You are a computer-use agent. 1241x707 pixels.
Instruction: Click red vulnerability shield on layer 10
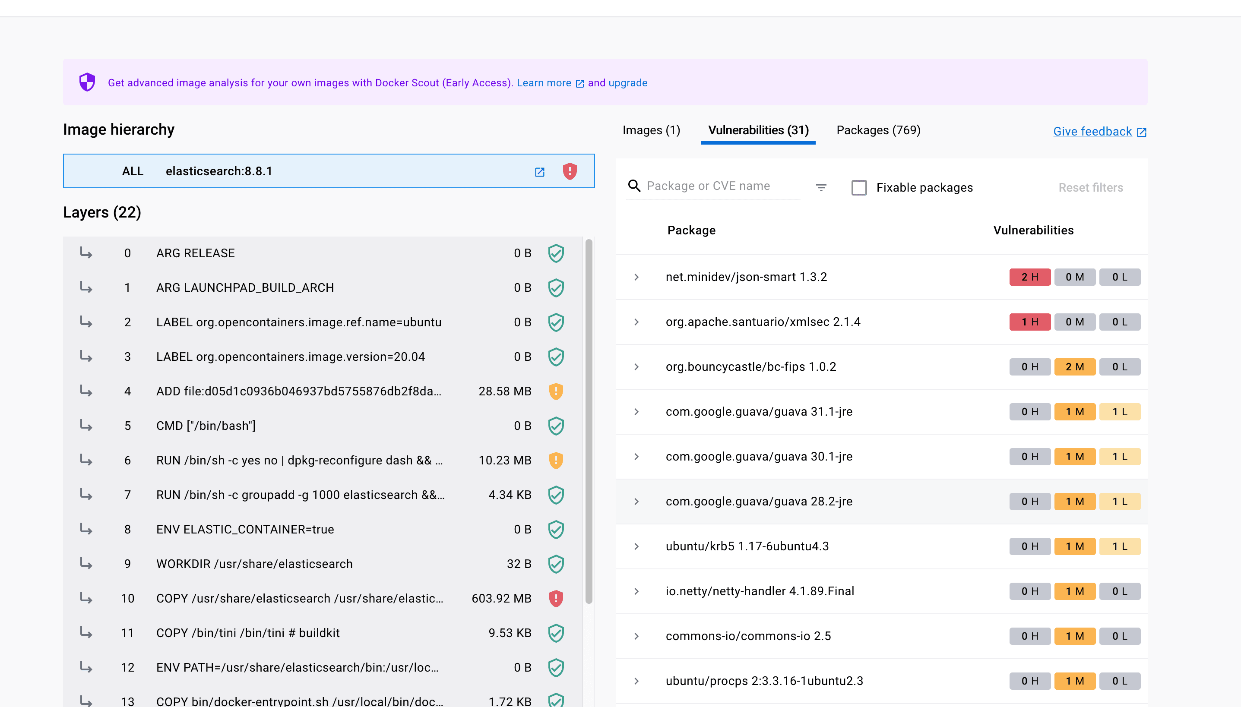click(556, 598)
